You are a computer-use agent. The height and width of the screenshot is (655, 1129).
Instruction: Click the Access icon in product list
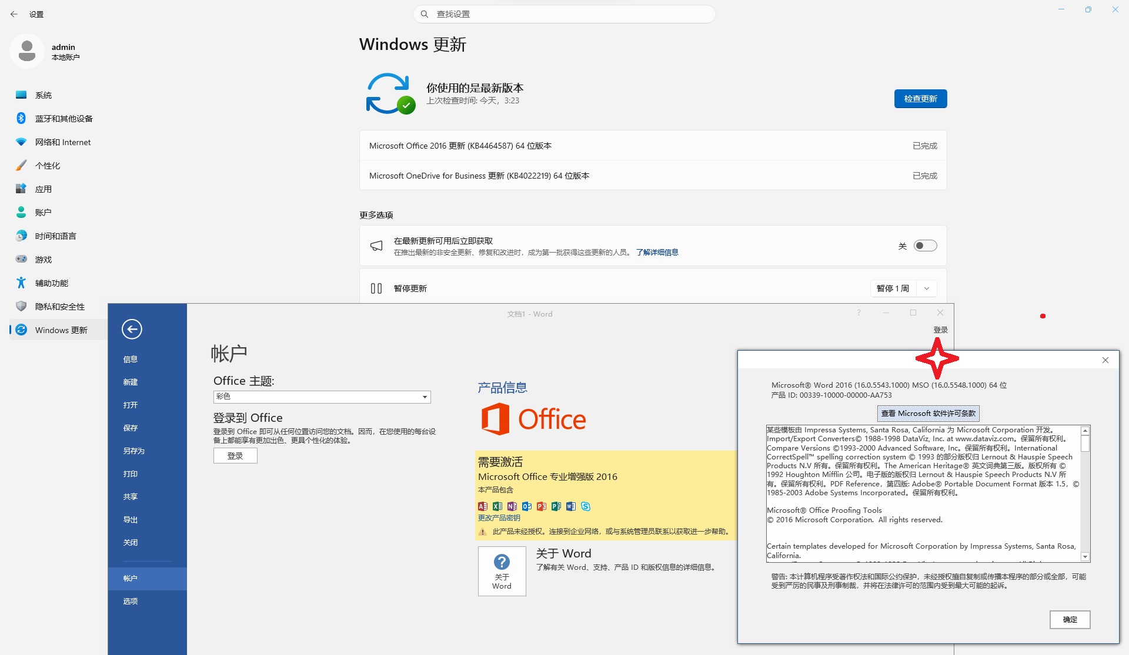(483, 506)
